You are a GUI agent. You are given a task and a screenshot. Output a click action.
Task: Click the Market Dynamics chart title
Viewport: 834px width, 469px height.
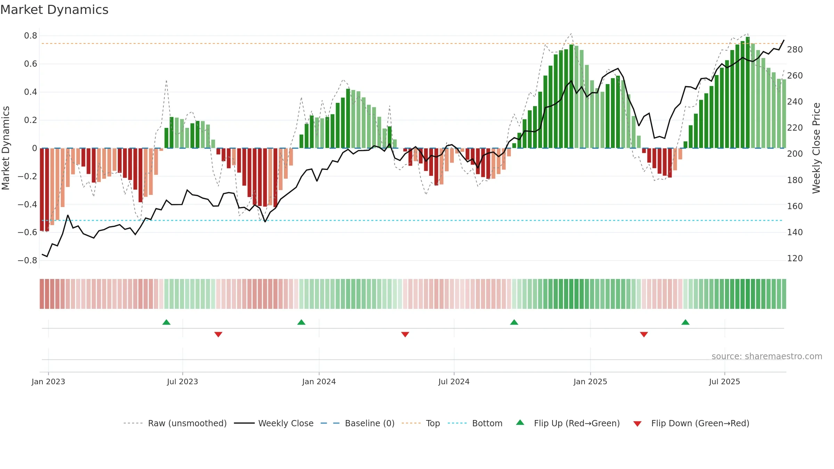point(54,10)
